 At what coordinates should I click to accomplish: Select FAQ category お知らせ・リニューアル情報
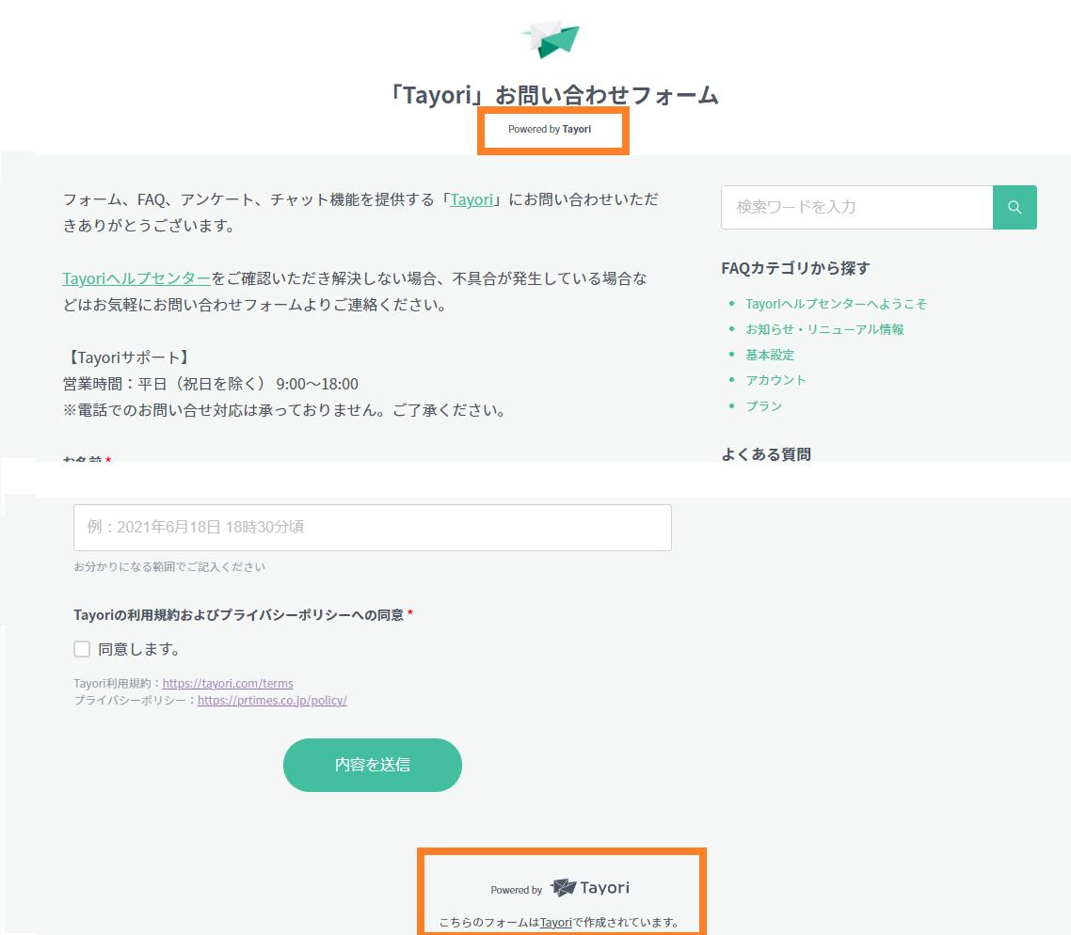pos(823,329)
